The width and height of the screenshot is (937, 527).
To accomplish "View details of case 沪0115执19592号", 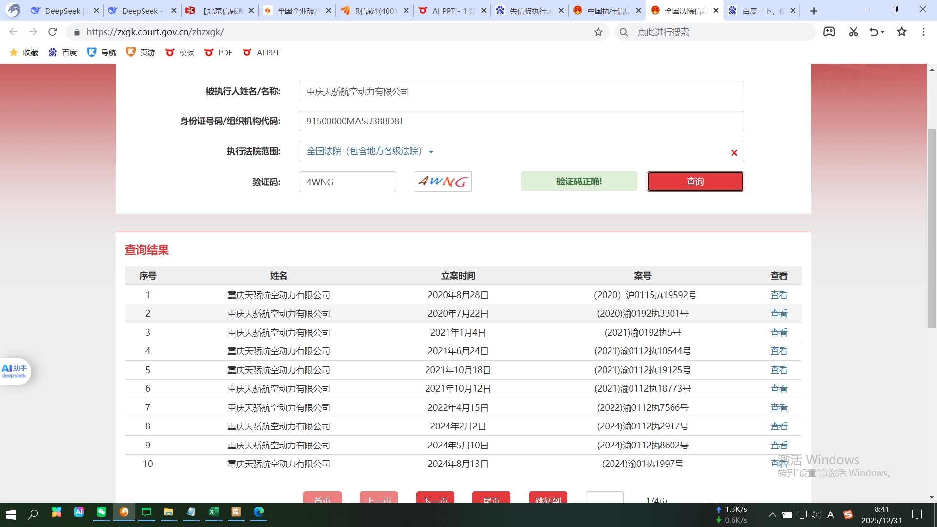I will 778,295.
